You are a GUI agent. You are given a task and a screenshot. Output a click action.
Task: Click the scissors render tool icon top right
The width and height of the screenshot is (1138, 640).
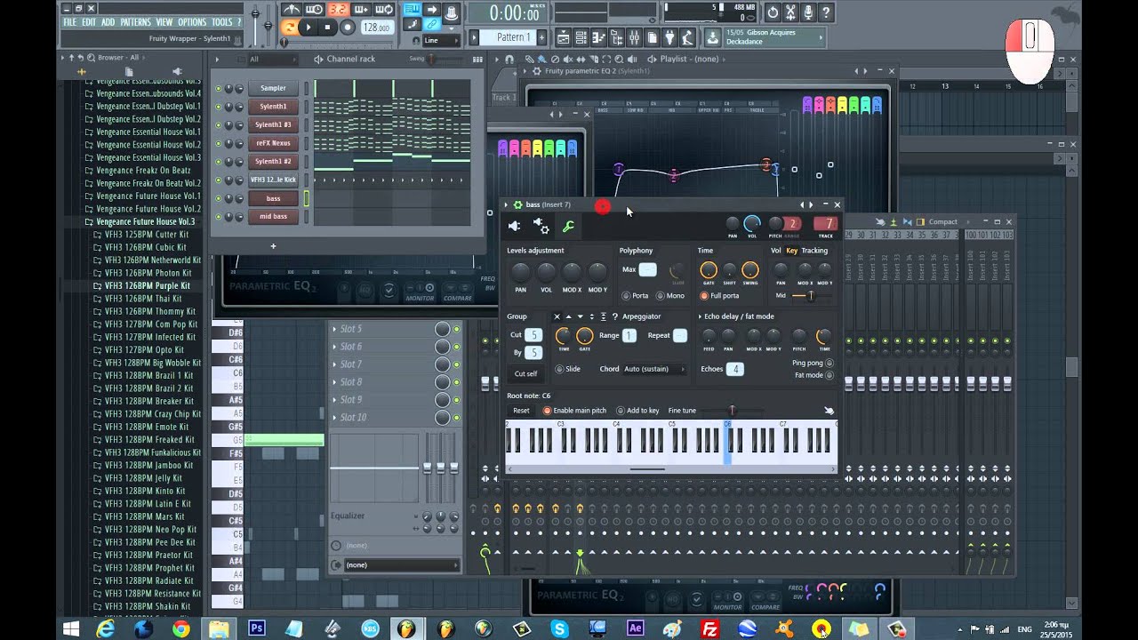click(789, 12)
